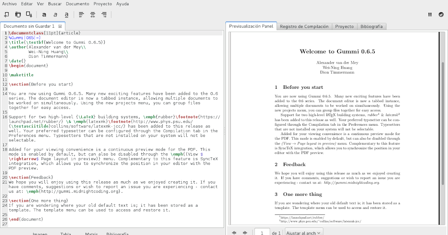The width and height of the screenshot is (448, 235).
Task: Open the Documento menu
Action: click(x=77, y=4)
